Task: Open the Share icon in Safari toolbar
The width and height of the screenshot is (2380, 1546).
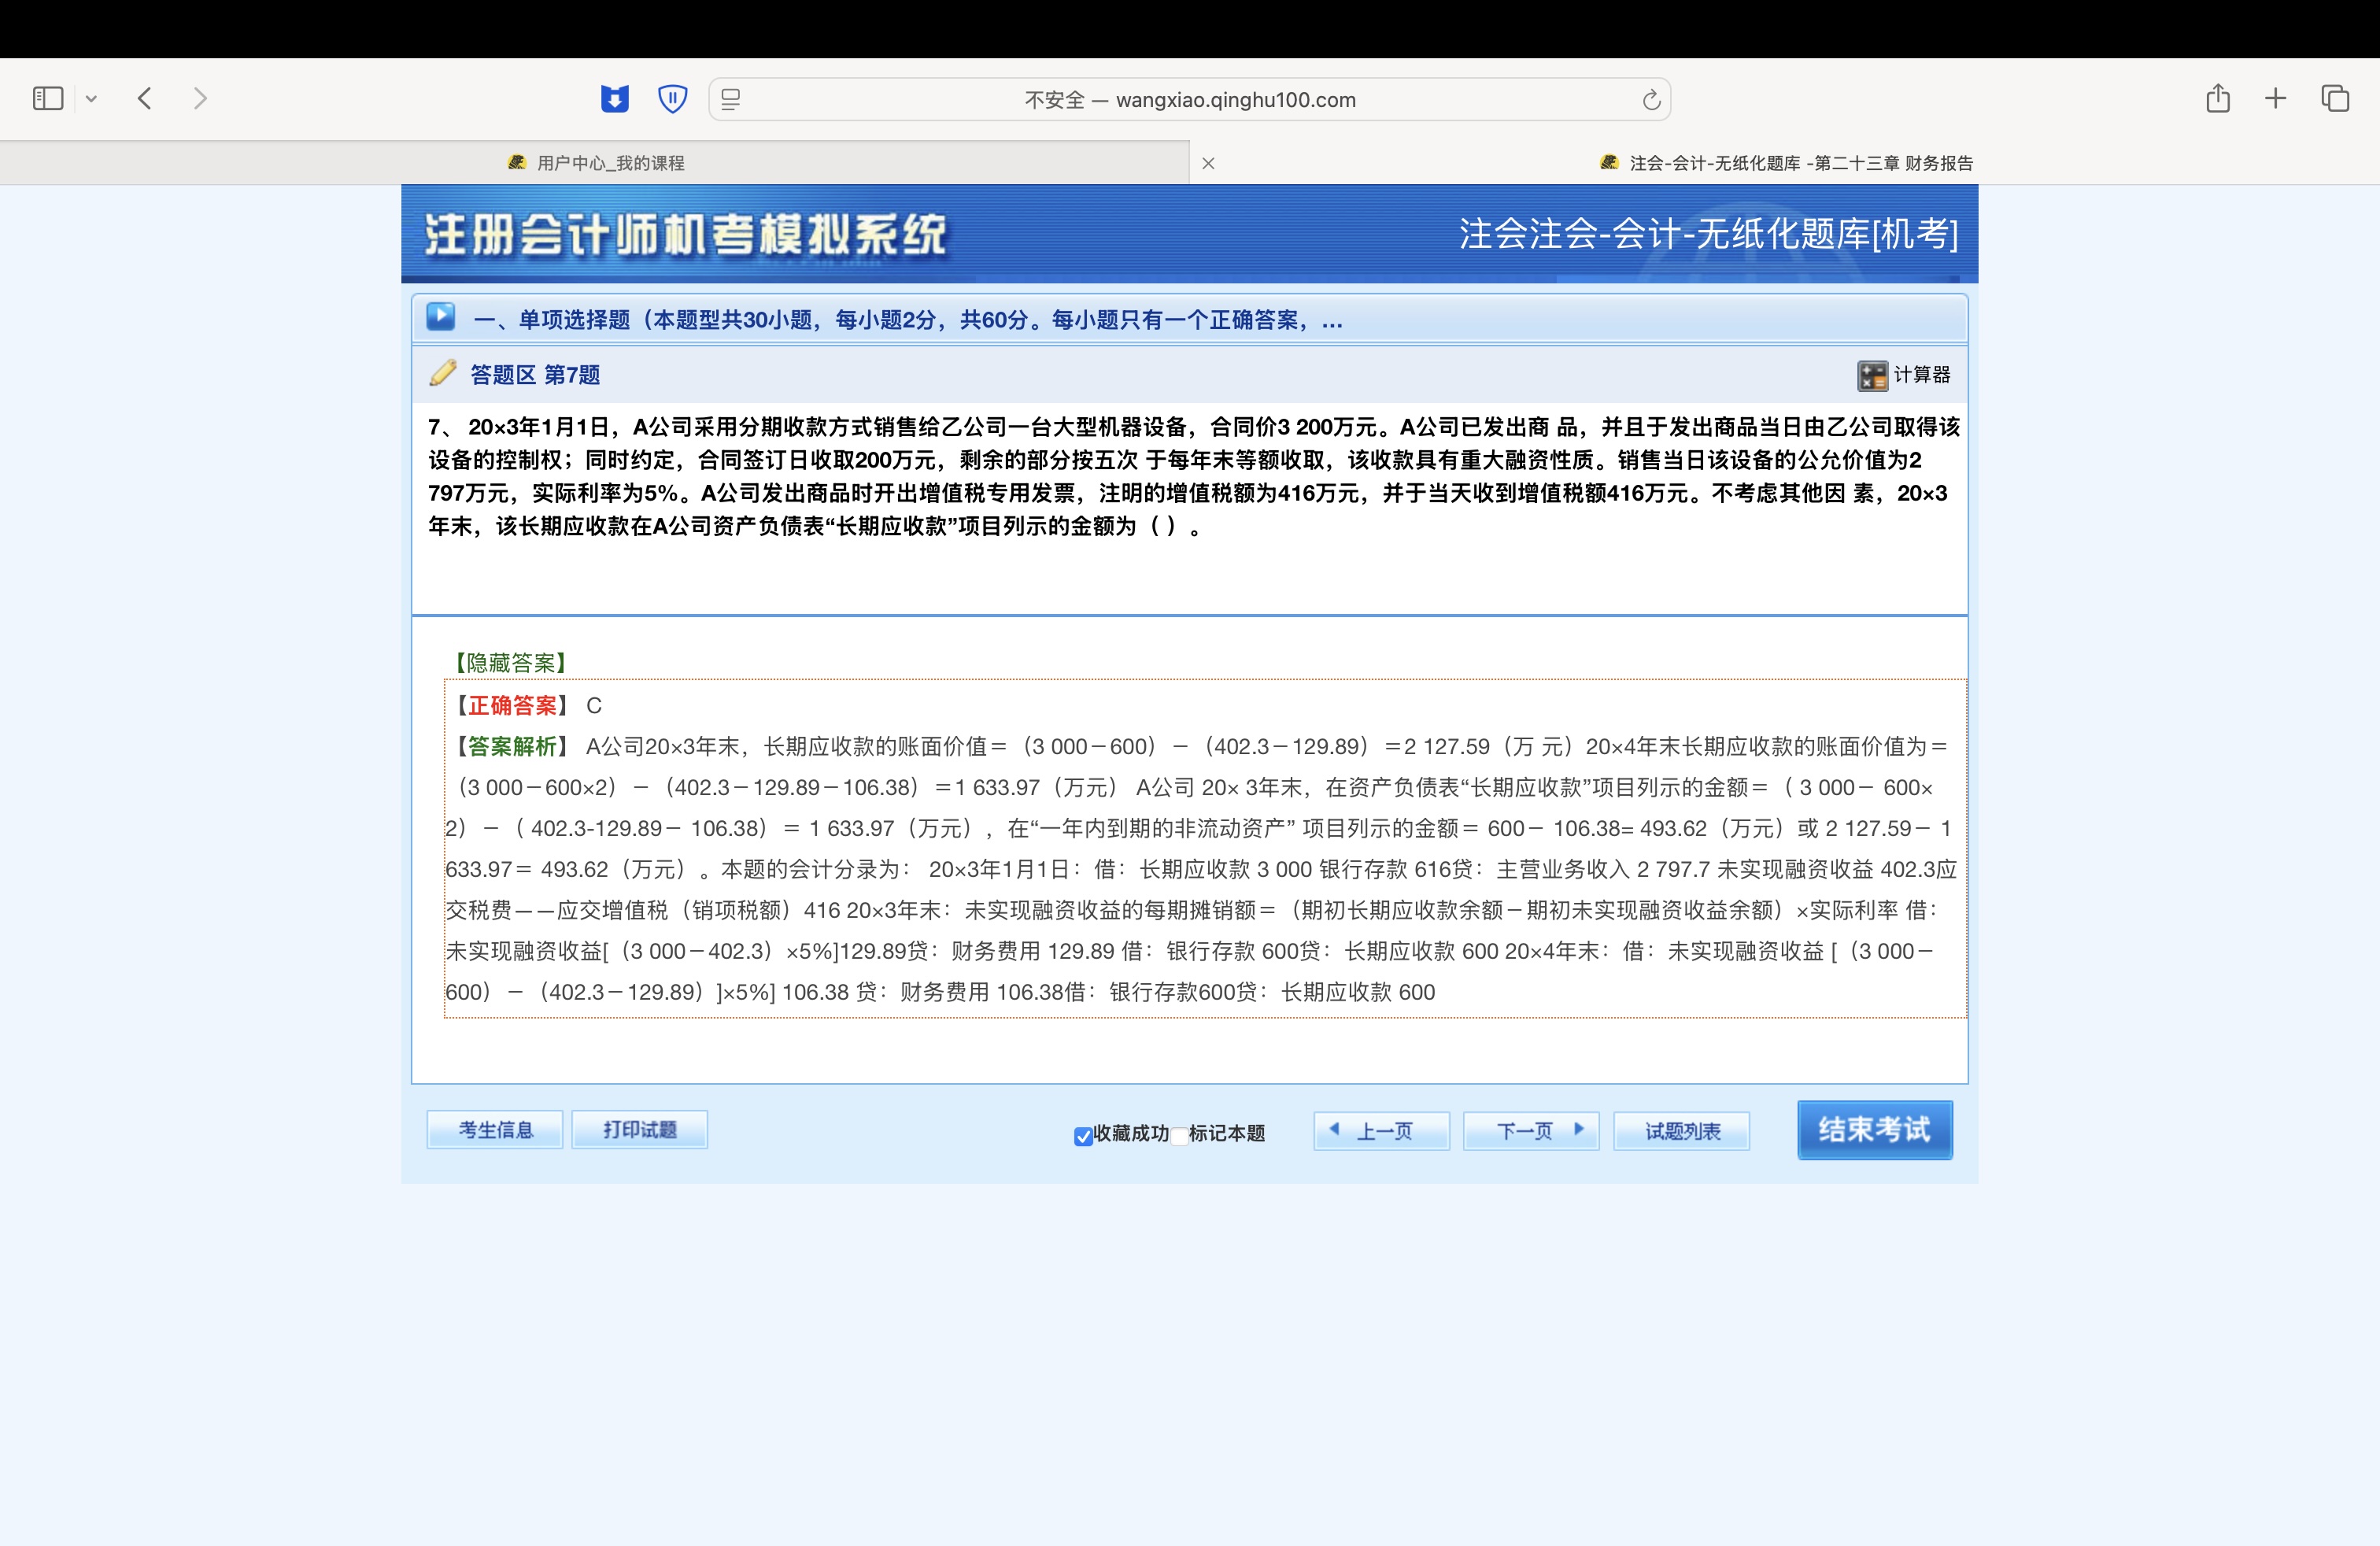Action: point(2218,98)
